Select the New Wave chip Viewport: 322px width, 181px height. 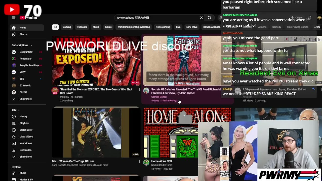pyautogui.click(x=192, y=27)
